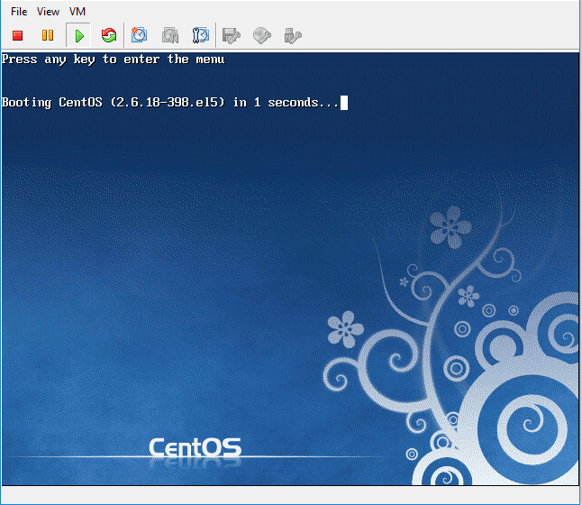
Task: Reset the VM with the red-green arrows icon
Action: click(x=109, y=36)
